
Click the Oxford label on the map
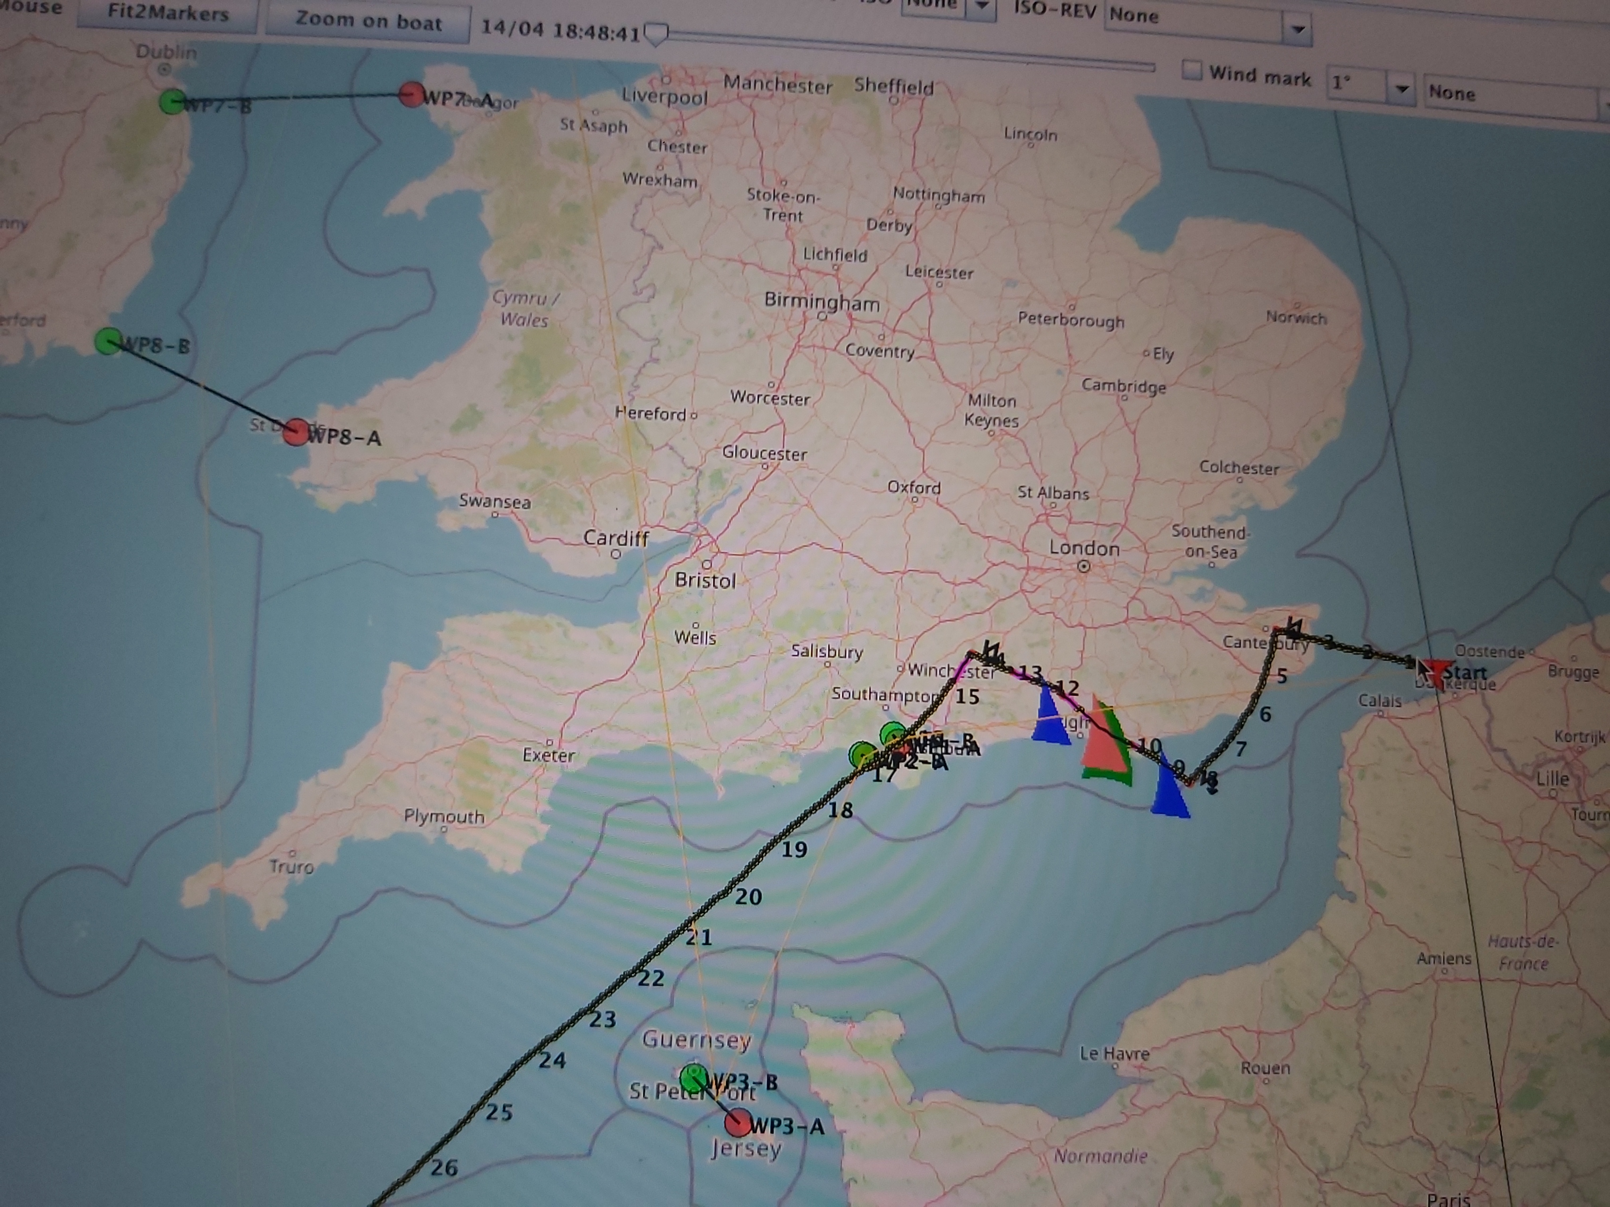coord(914,487)
